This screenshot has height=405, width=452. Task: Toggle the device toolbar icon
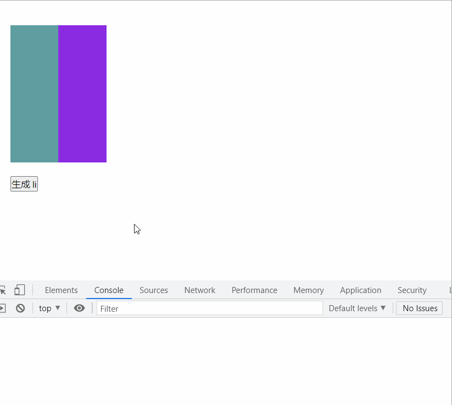click(x=20, y=290)
